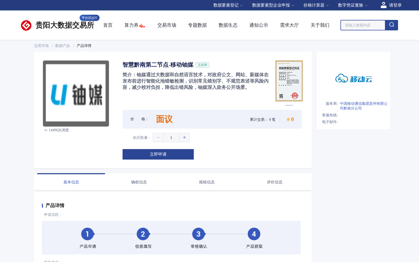This screenshot has width=419, height=262.
Task: Click step 2 信息填写 circle
Action: [x=143, y=234]
